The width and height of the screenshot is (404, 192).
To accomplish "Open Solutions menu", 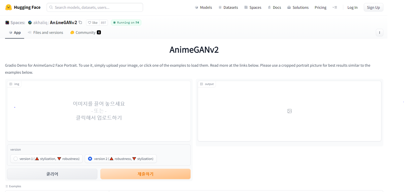I will click(x=298, y=8).
